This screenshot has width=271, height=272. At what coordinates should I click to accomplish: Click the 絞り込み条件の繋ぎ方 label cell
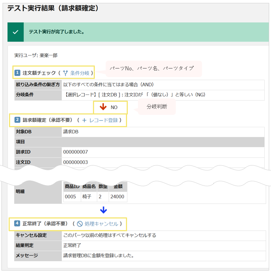[38, 85]
